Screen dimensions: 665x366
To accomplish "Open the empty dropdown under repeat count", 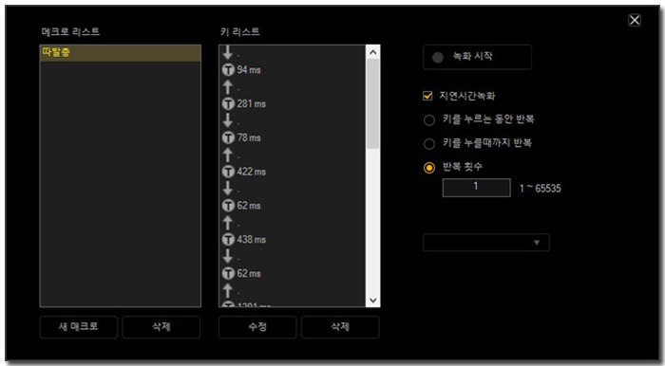I will [486, 243].
